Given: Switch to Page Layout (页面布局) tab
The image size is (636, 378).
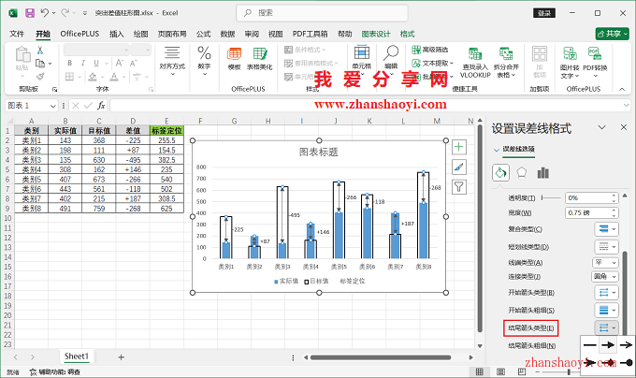Looking at the screenshot, I should tap(172, 34).
